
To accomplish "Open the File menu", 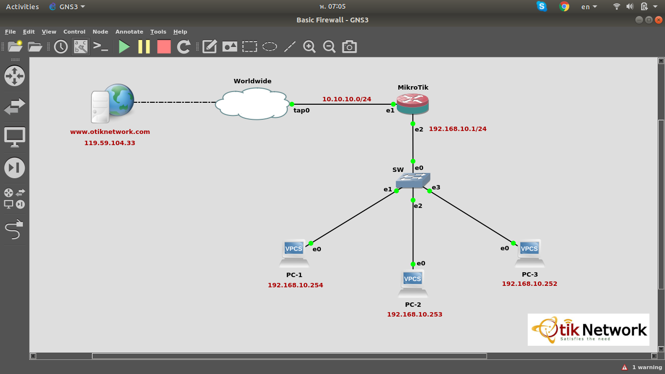I will tap(10, 32).
